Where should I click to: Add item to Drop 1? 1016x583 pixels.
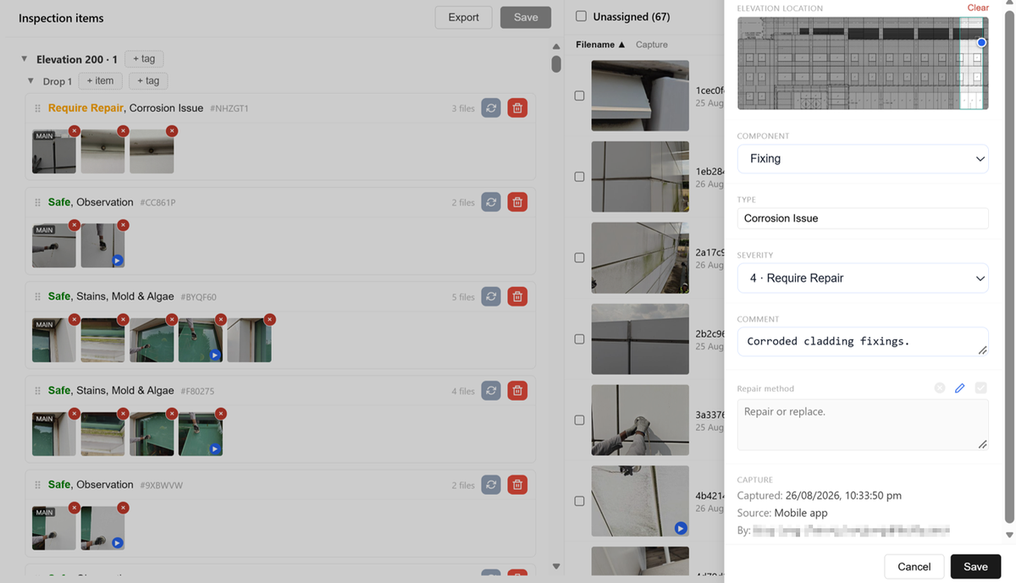point(101,81)
